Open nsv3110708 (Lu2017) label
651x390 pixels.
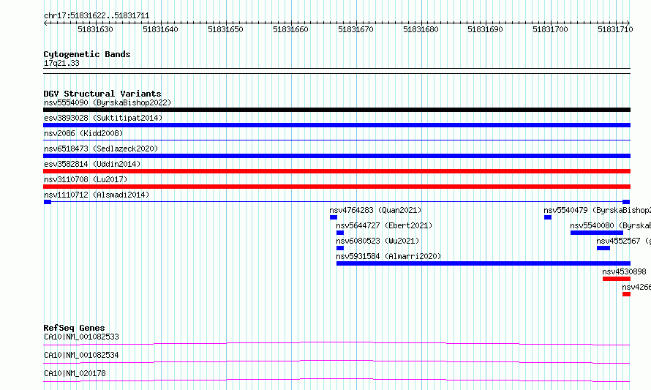click(x=86, y=179)
